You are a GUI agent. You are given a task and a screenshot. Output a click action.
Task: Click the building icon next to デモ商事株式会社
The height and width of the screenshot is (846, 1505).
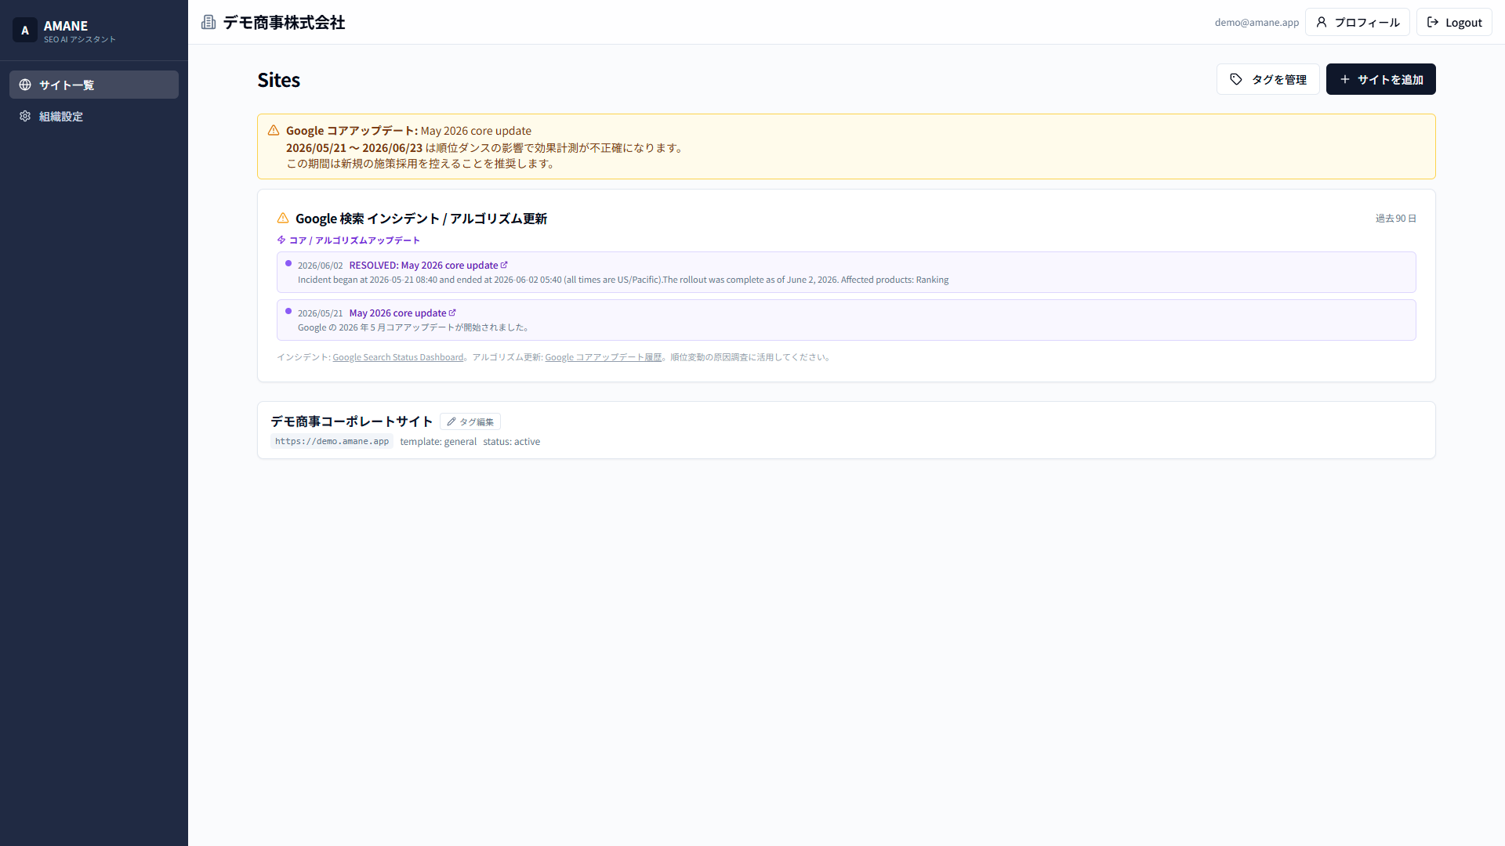click(x=209, y=22)
